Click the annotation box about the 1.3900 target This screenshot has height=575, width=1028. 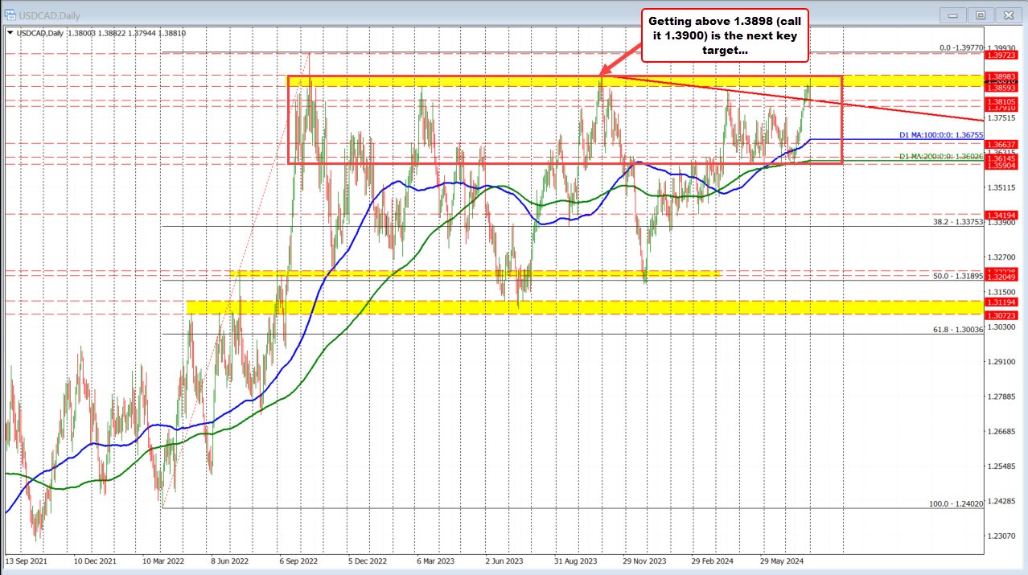coord(723,35)
